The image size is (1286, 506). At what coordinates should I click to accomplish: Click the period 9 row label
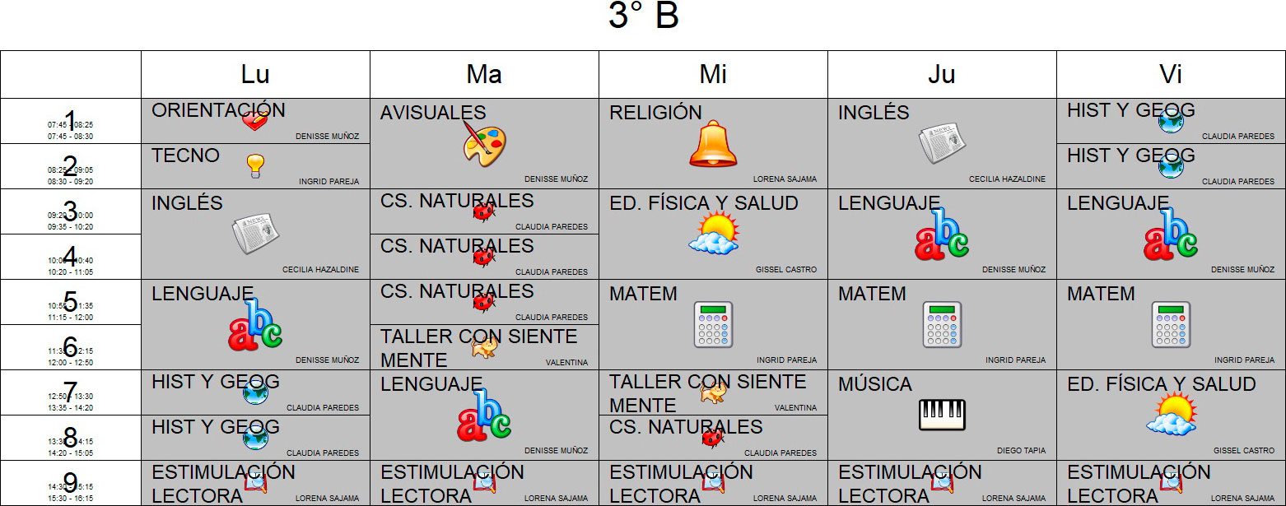[71, 483]
